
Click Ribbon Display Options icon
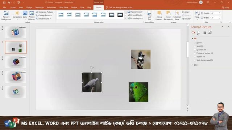click(208, 3)
